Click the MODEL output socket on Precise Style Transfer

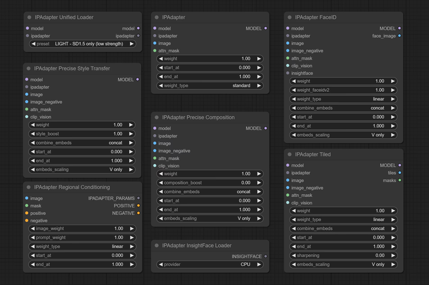(x=138, y=79)
